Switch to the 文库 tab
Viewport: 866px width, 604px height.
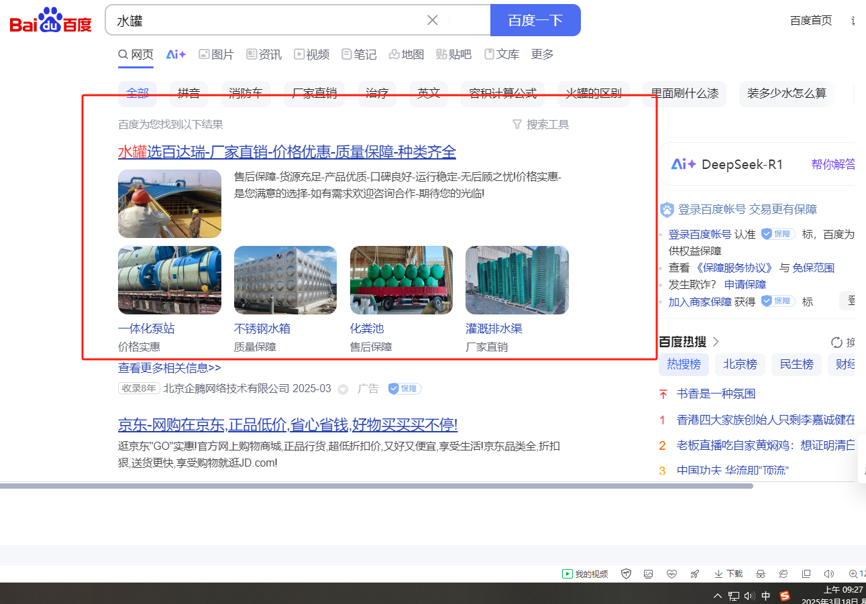pyautogui.click(x=502, y=54)
